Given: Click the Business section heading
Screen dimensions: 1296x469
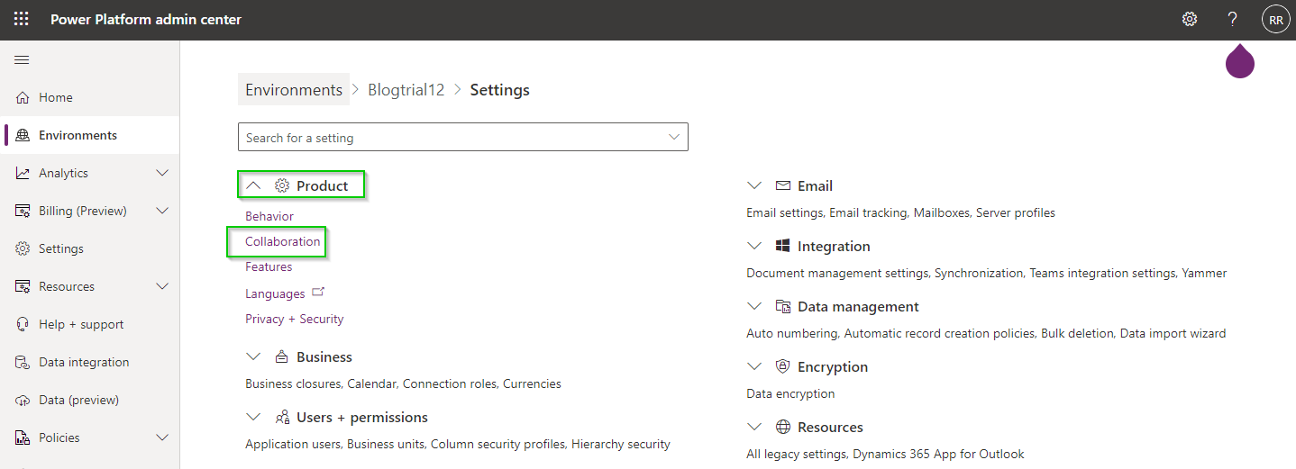Looking at the screenshot, I should click(324, 356).
